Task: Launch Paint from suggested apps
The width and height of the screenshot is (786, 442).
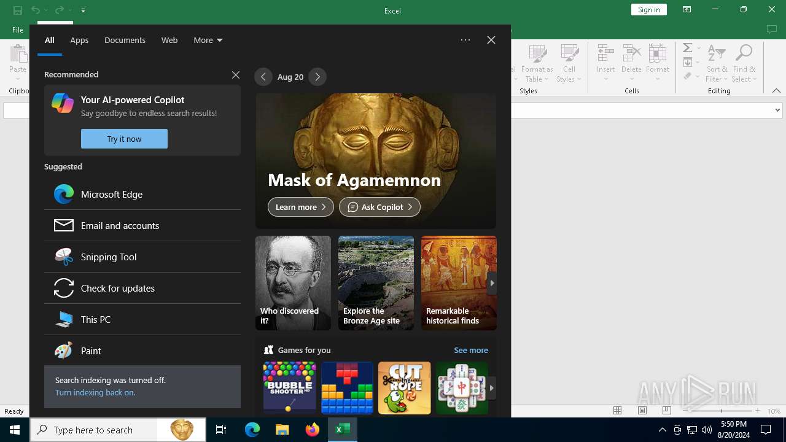Action: point(142,351)
